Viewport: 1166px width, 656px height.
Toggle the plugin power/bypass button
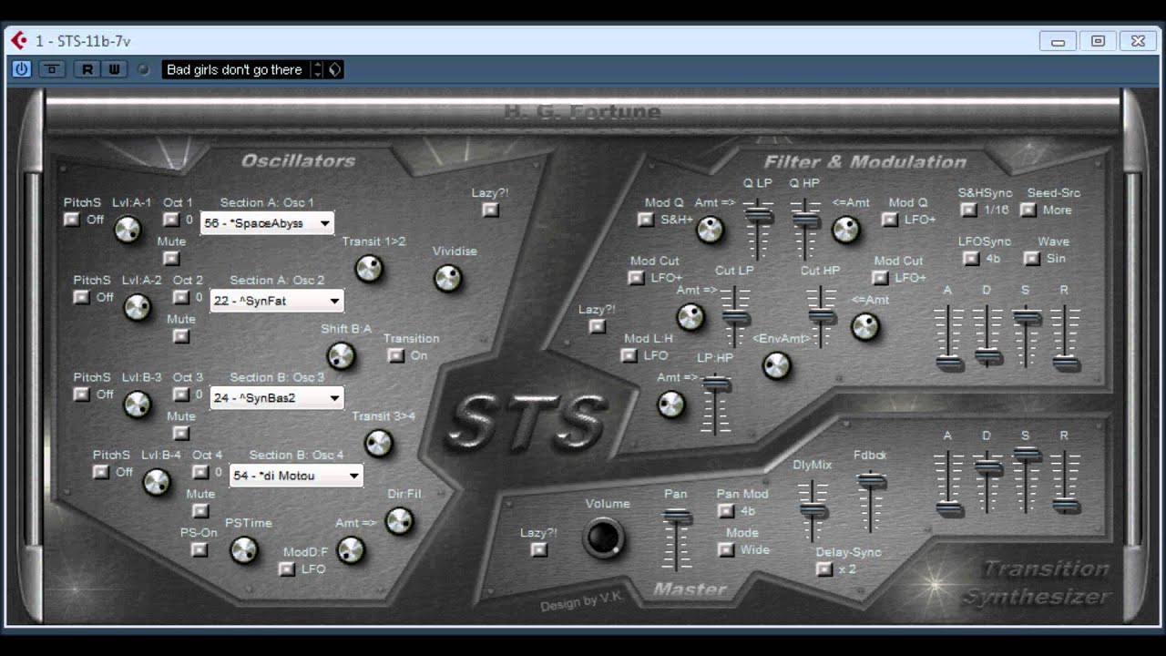coord(21,69)
